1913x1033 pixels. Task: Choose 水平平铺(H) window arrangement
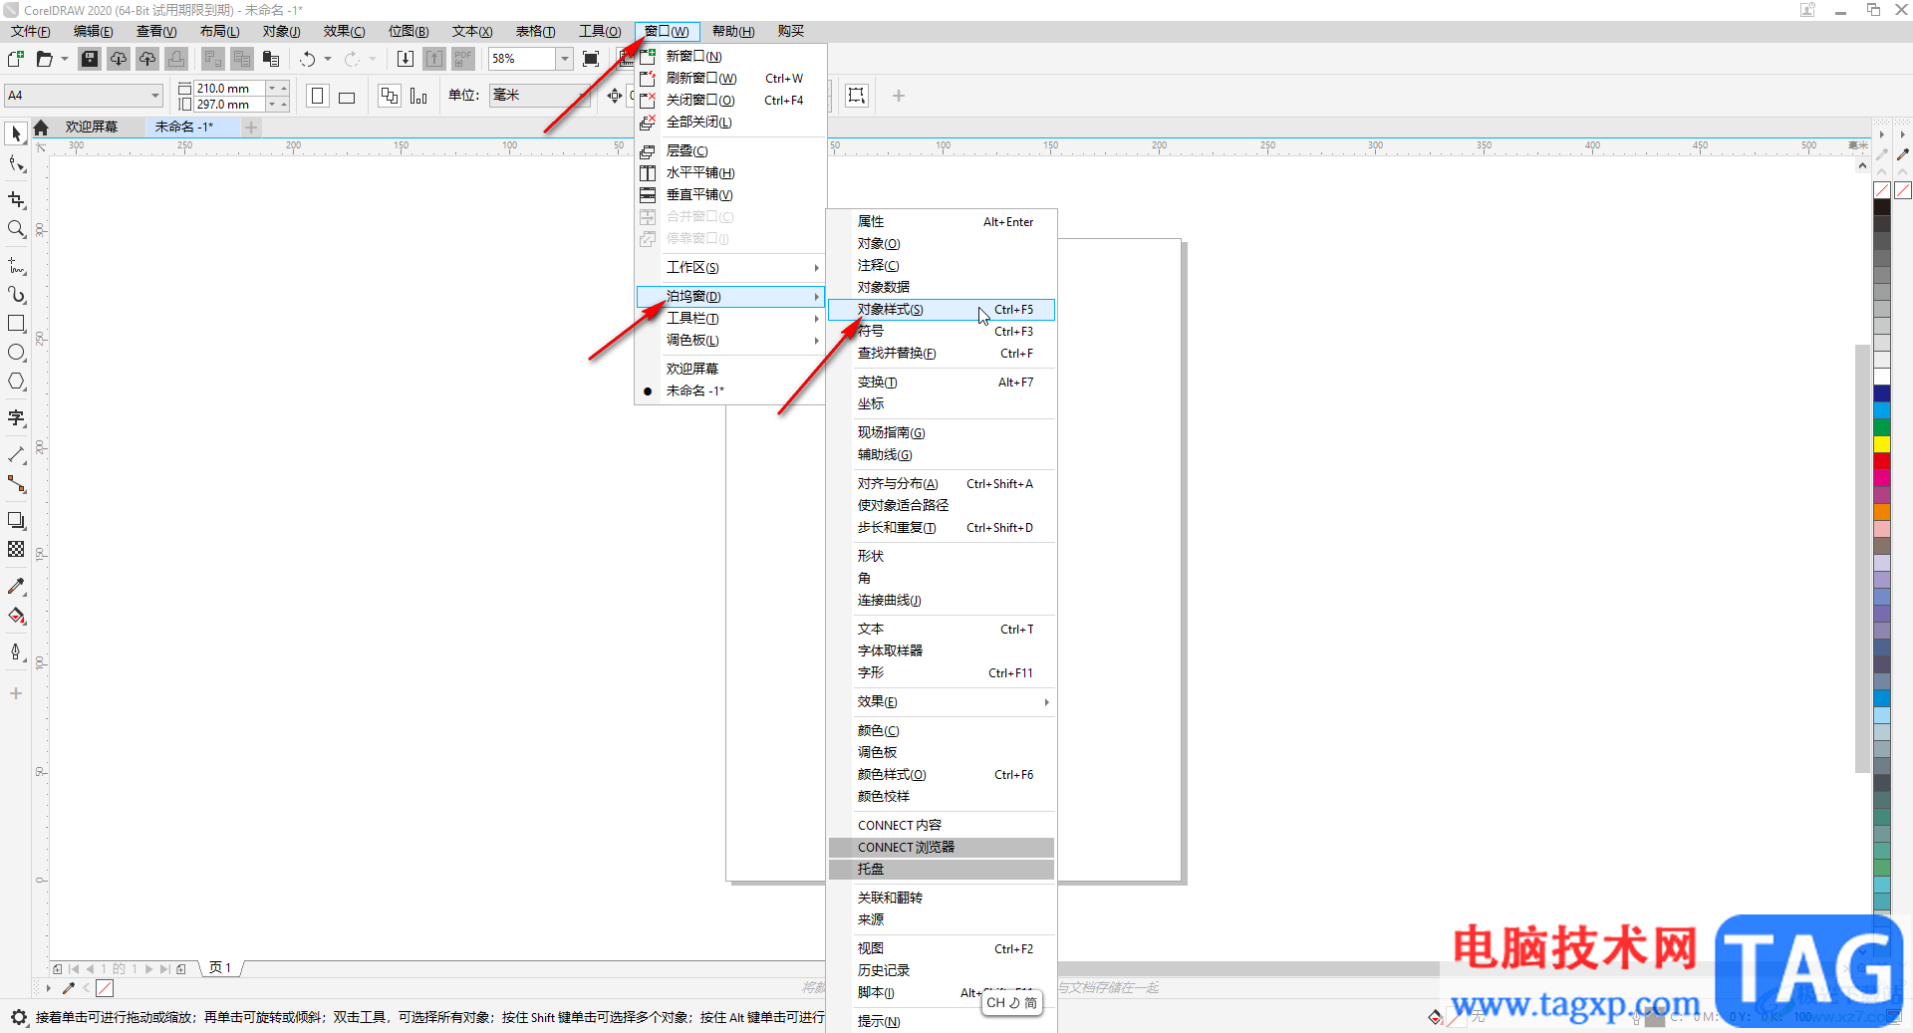[x=731, y=173]
